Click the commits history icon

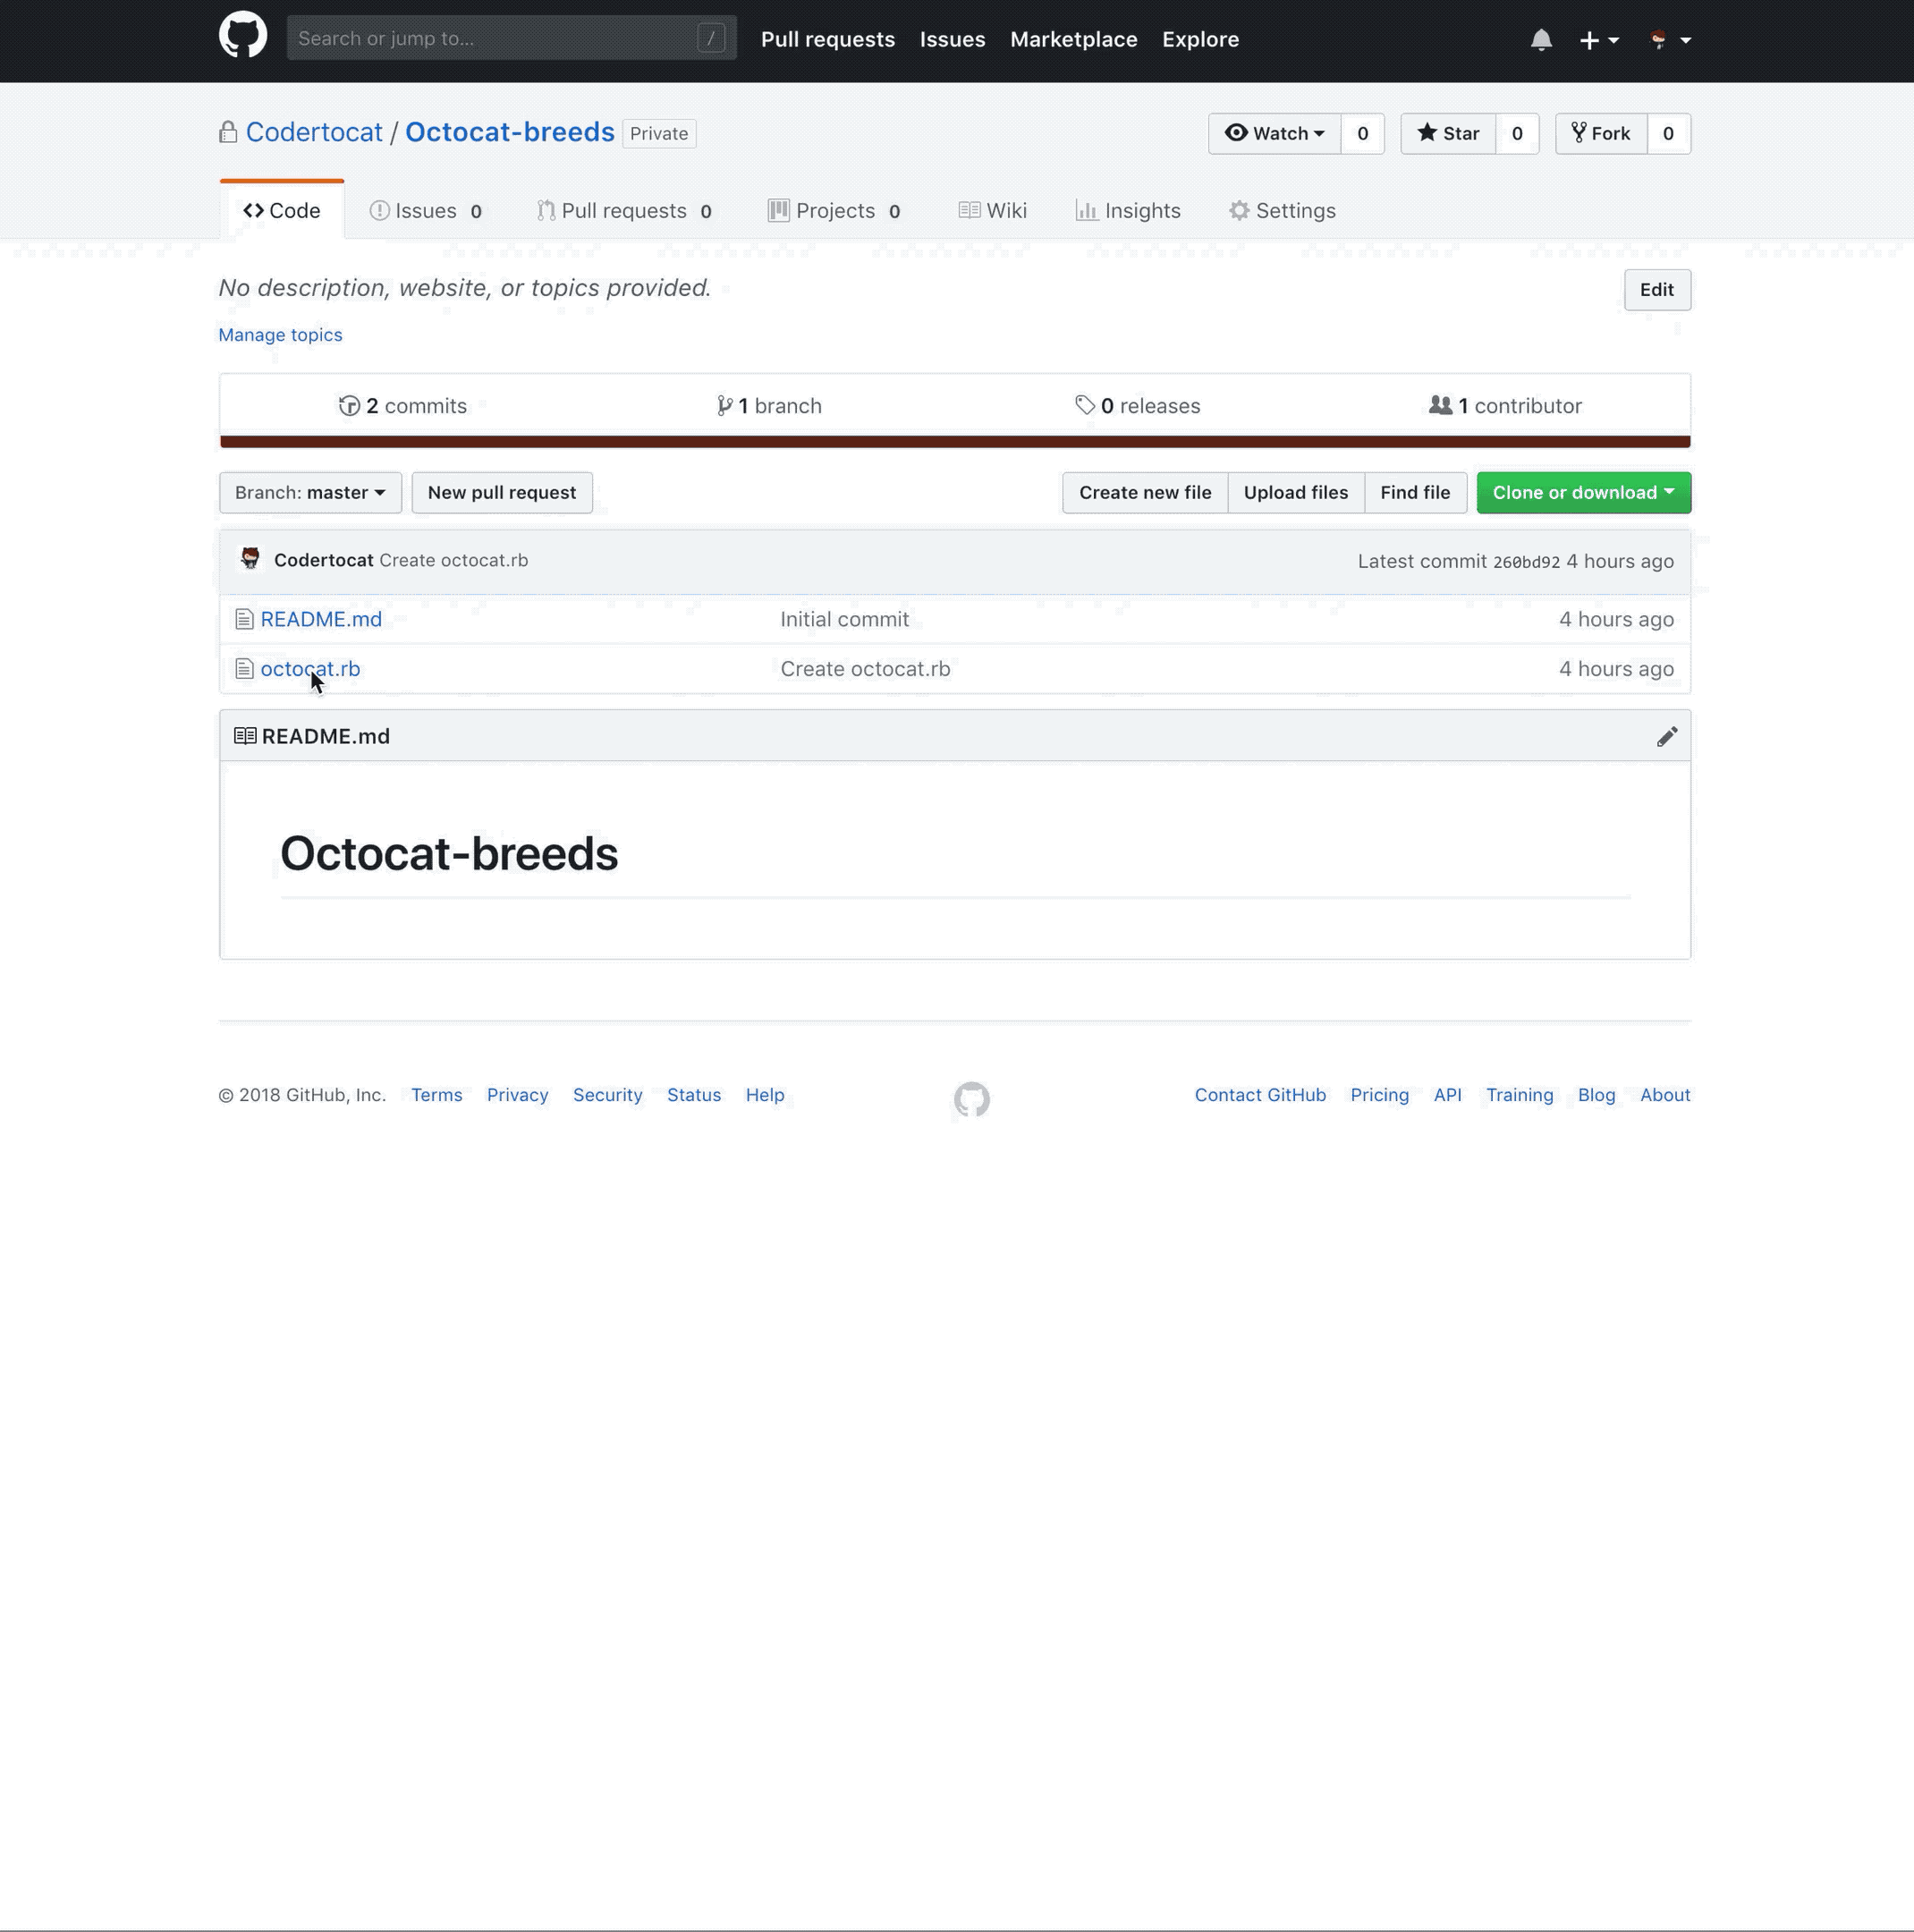click(x=347, y=405)
